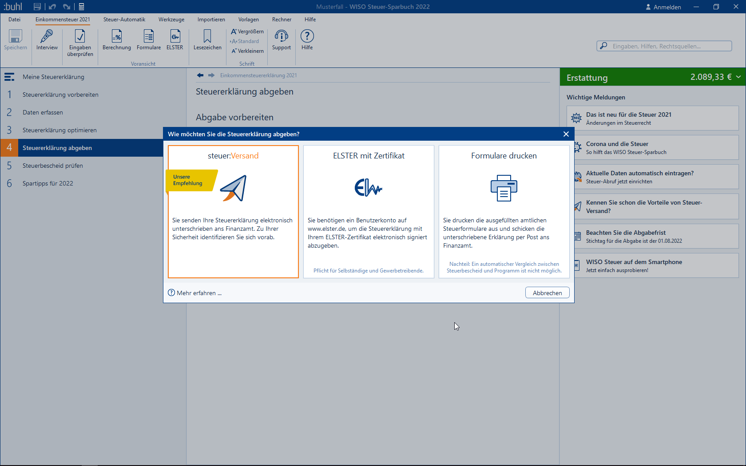This screenshot has width=746, height=466.
Task: Open the Steuer-Automatik menu
Action: [124, 20]
